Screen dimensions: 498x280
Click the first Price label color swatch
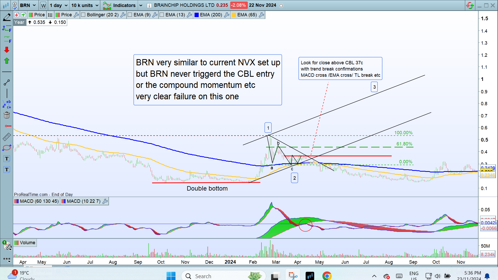click(31, 15)
